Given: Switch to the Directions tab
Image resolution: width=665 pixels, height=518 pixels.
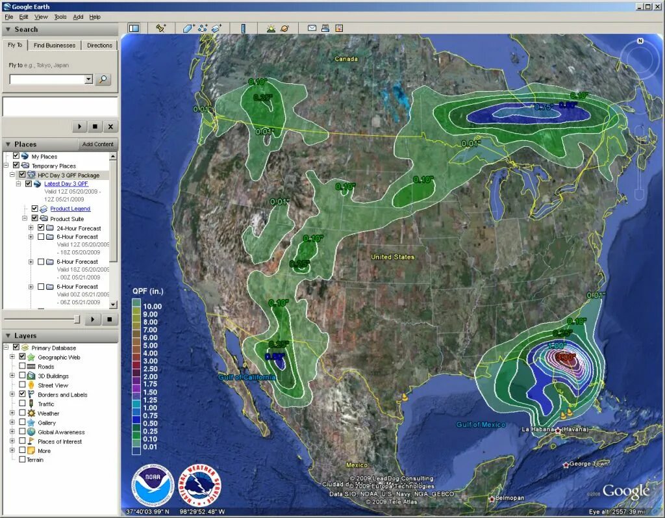Looking at the screenshot, I should (99, 45).
